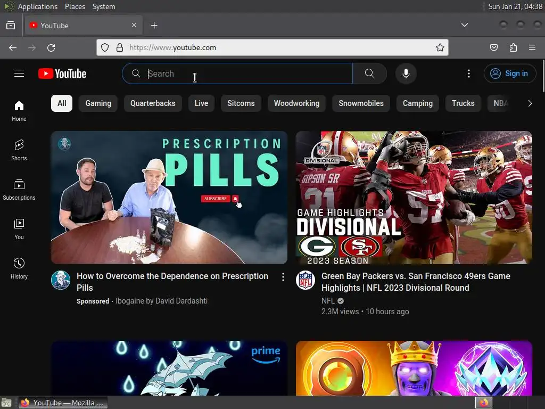Viewport: 545px width, 409px height.
Task: List all tabs dropdown arrow
Action: [x=464, y=25]
